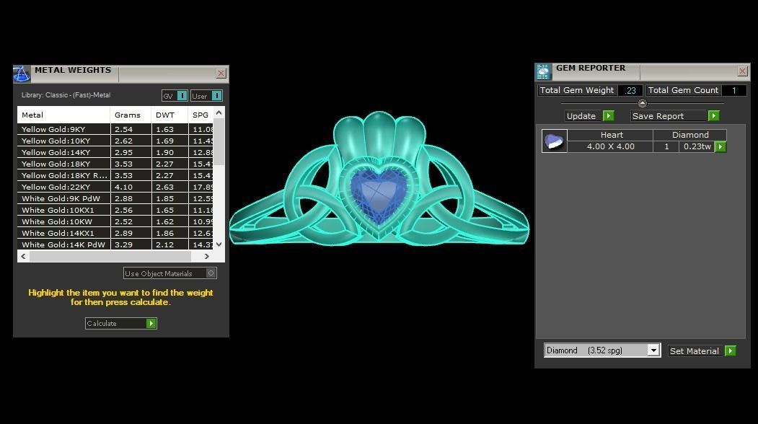Click the 4.00 X 4.00 gem size cell
This screenshot has width=758, height=424.
click(611, 146)
